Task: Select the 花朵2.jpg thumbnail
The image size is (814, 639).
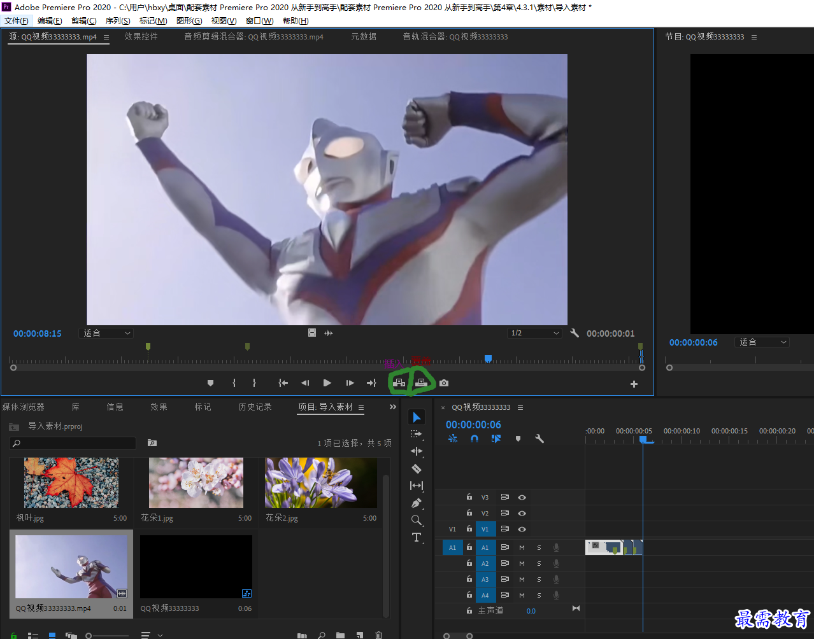Action: coord(321,482)
